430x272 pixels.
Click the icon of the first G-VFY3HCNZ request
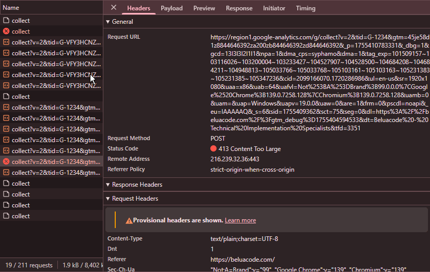click(6, 42)
